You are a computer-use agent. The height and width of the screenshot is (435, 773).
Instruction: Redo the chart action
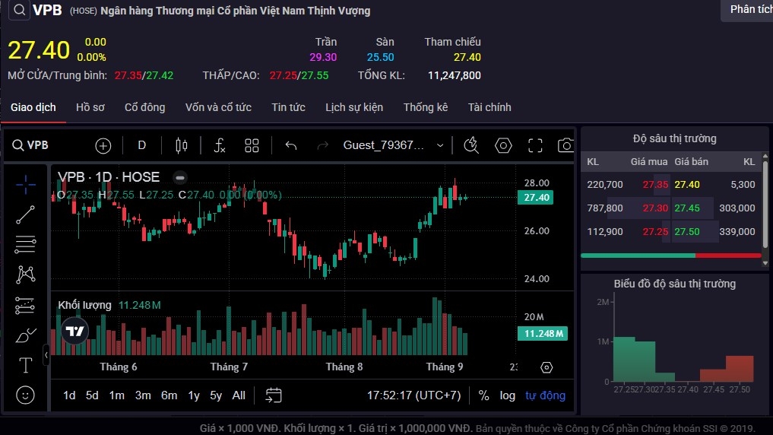[x=323, y=145]
